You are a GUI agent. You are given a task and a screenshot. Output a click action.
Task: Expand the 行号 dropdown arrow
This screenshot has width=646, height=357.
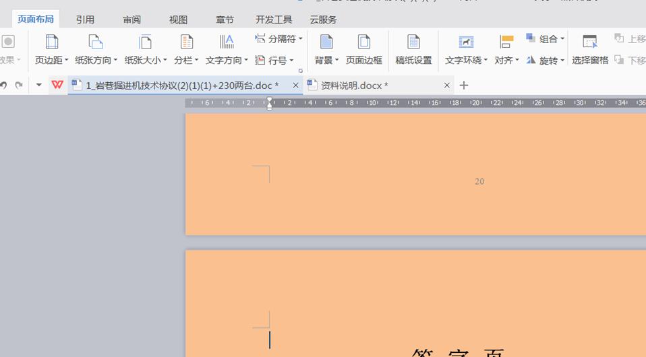click(291, 60)
